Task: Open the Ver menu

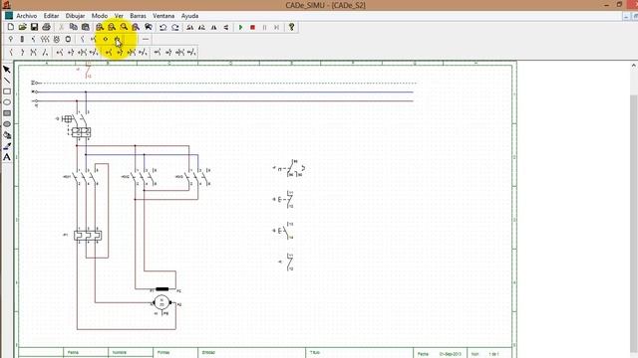Action: [x=119, y=16]
